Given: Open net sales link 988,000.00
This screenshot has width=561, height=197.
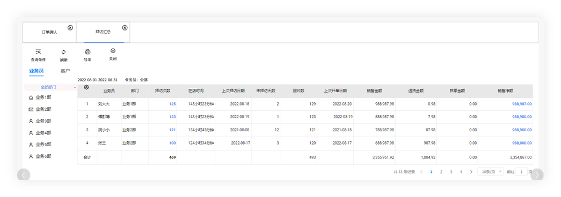Looking at the screenshot, I should click(522, 143).
